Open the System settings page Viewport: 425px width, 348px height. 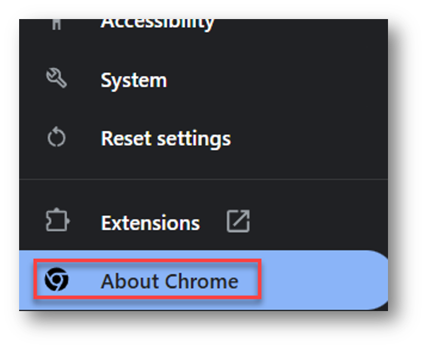click(134, 80)
